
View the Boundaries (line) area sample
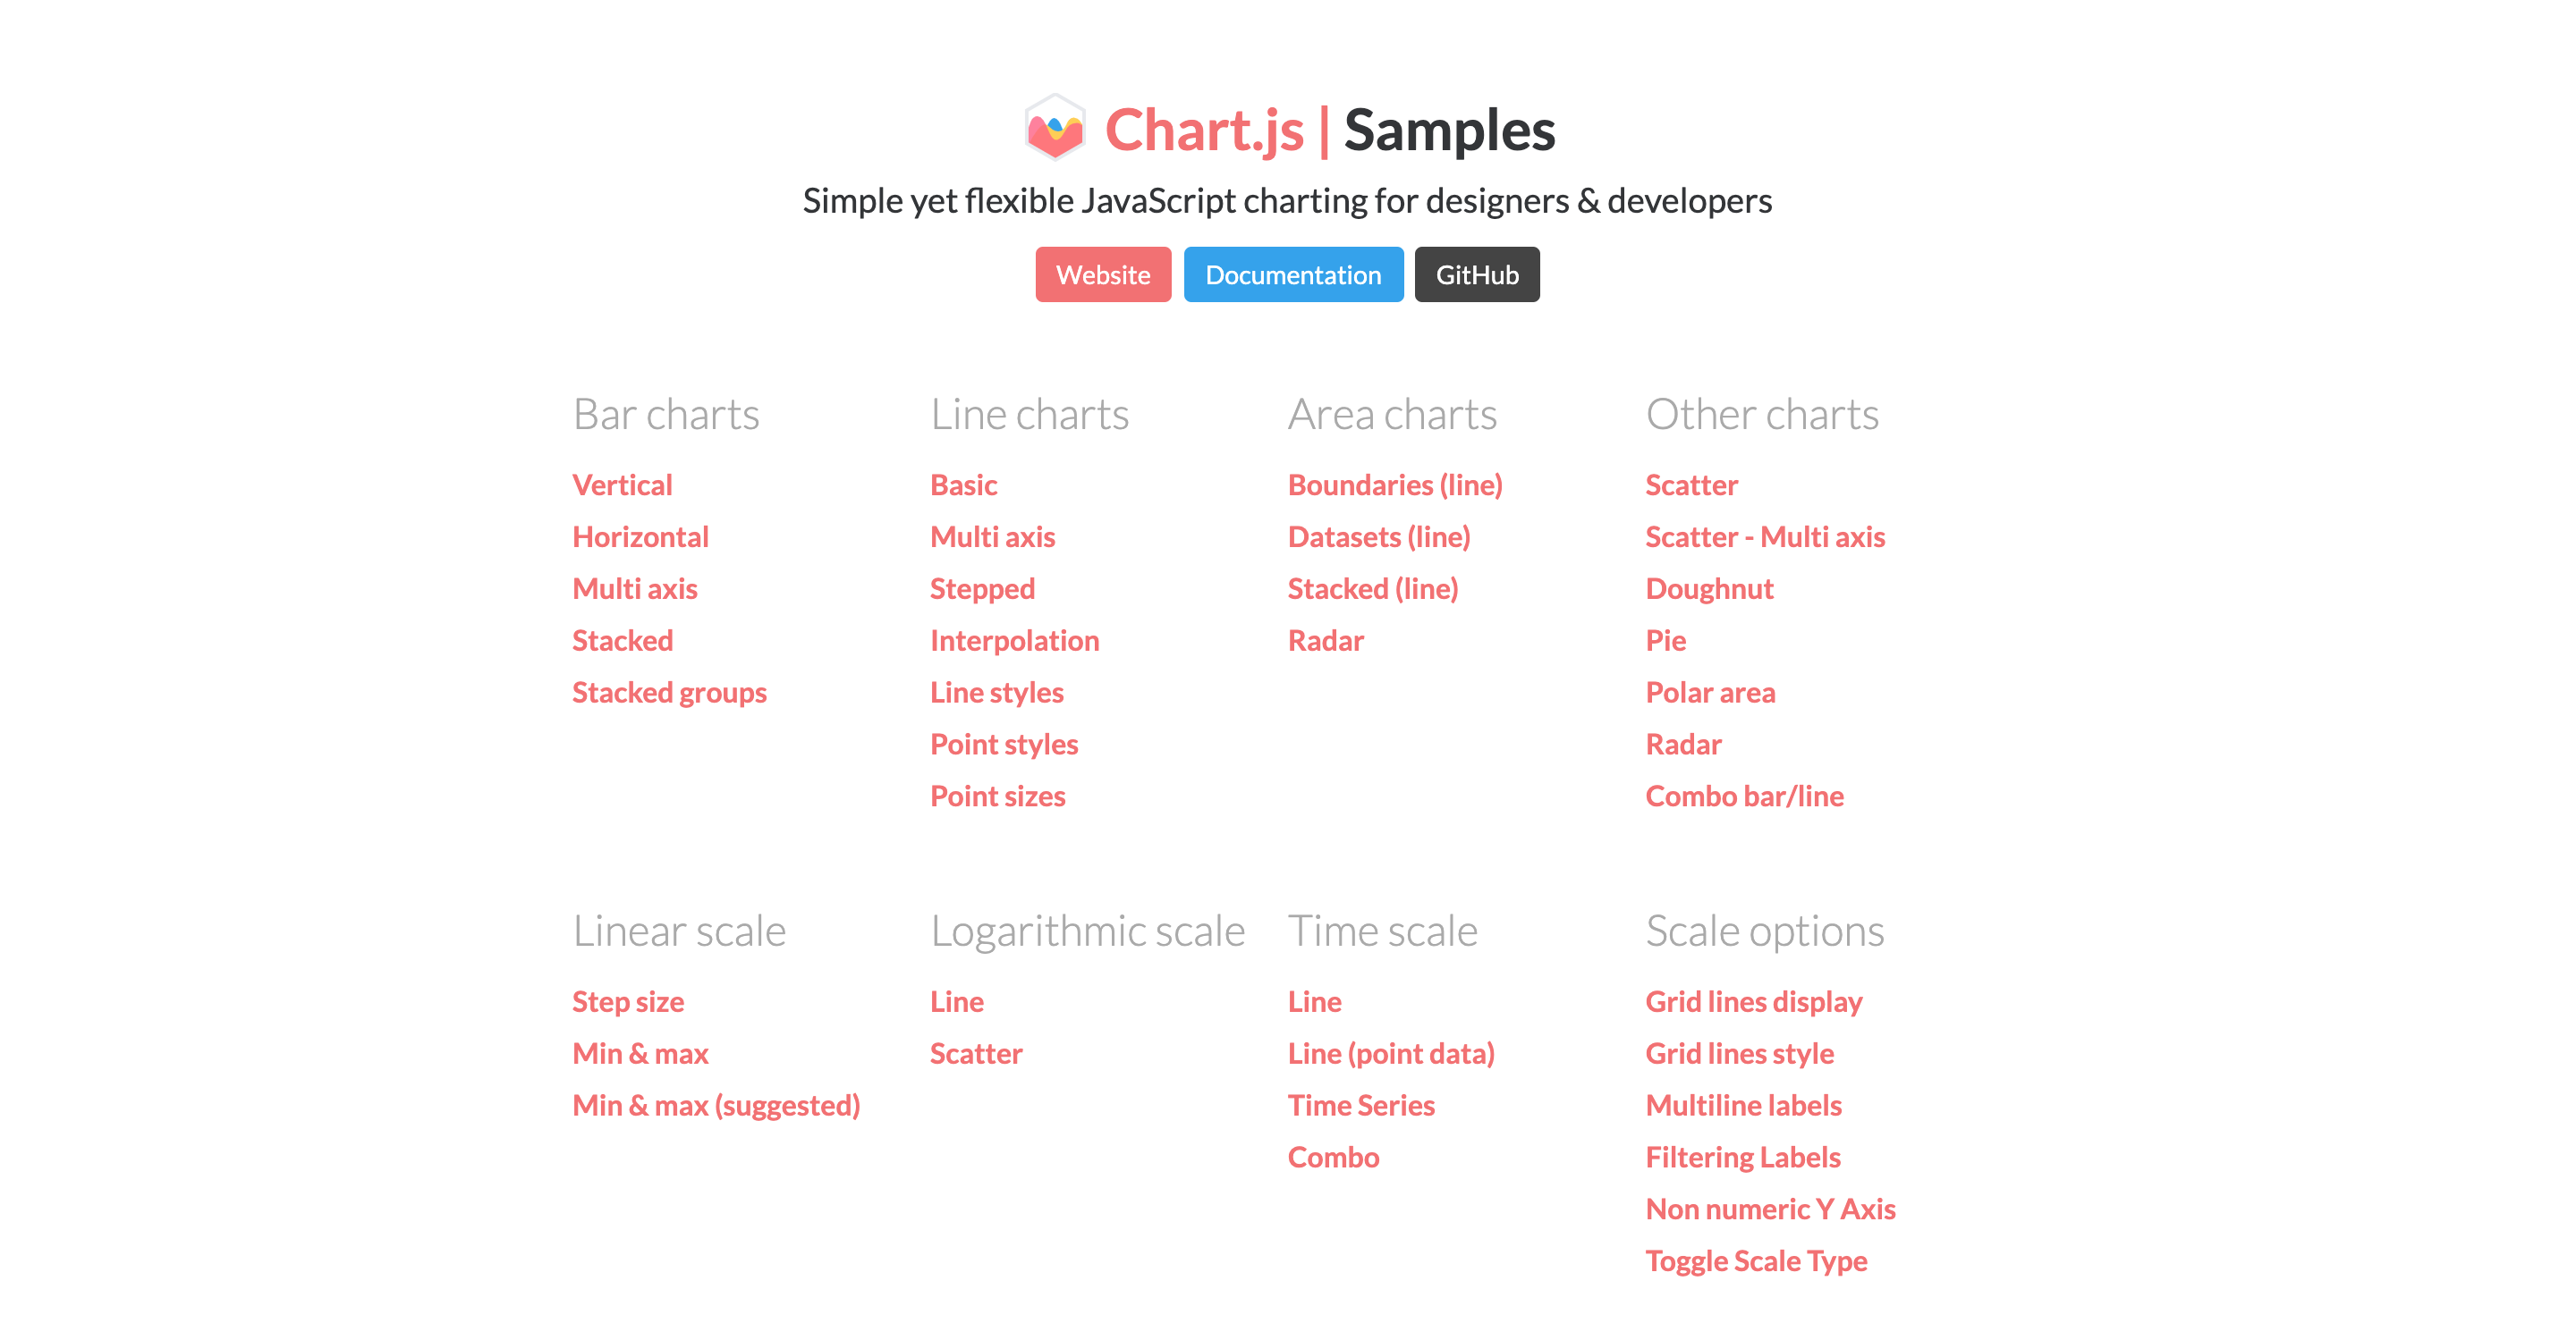(x=1396, y=485)
